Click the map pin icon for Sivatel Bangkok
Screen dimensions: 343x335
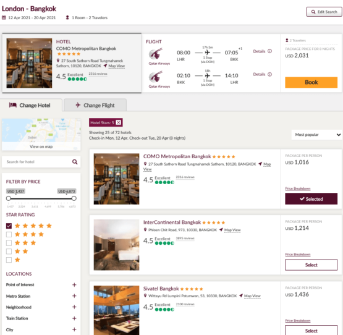click(x=145, y=295)
